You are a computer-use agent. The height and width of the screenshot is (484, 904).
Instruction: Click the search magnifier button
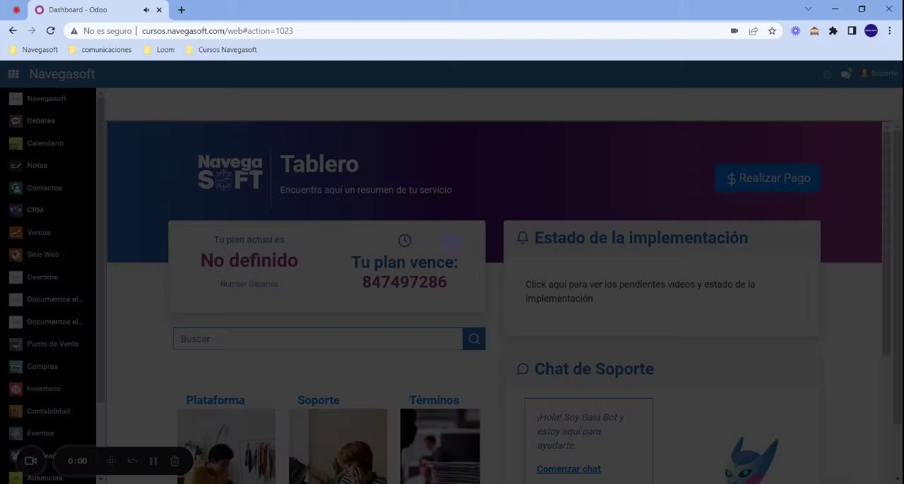pyautogui.click(x=474, y=339)
